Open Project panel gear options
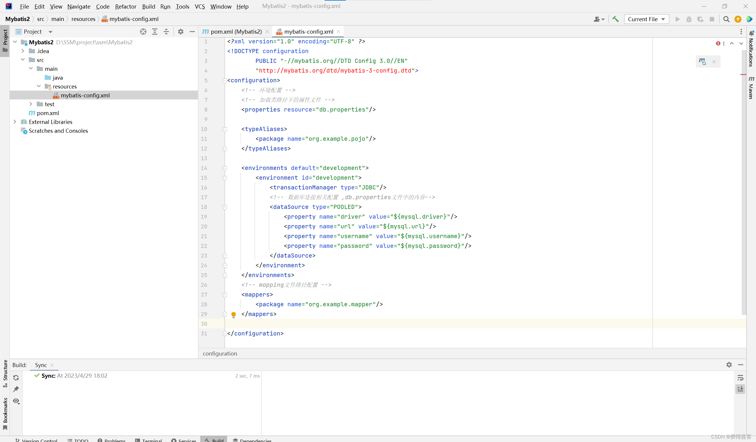This screenshot has width=756, height=442. 181,32
